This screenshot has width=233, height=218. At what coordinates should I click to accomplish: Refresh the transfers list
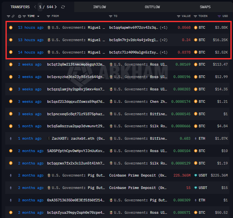(x=63, y=7)
